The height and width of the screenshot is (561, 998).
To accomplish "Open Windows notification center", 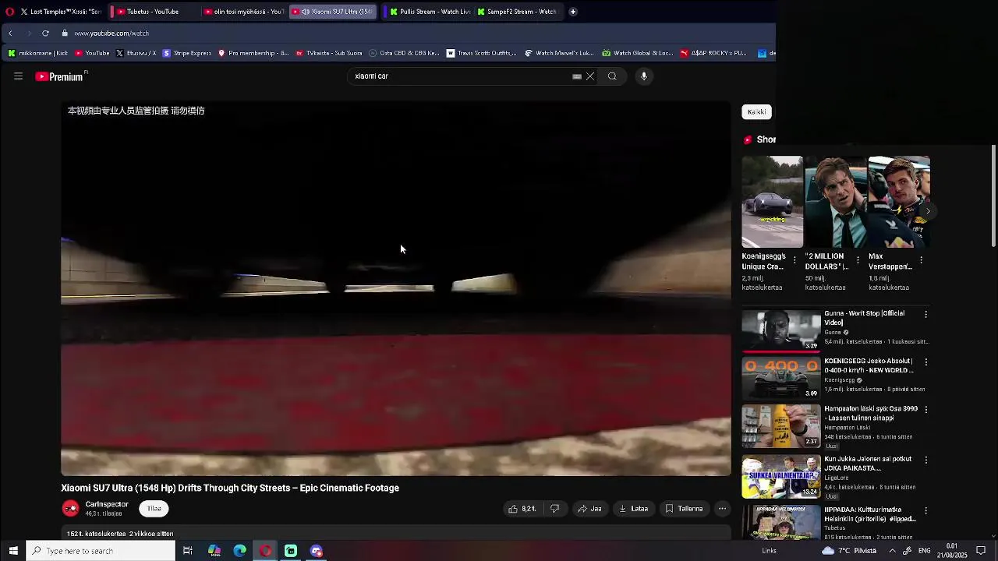I will click(981, 551).
